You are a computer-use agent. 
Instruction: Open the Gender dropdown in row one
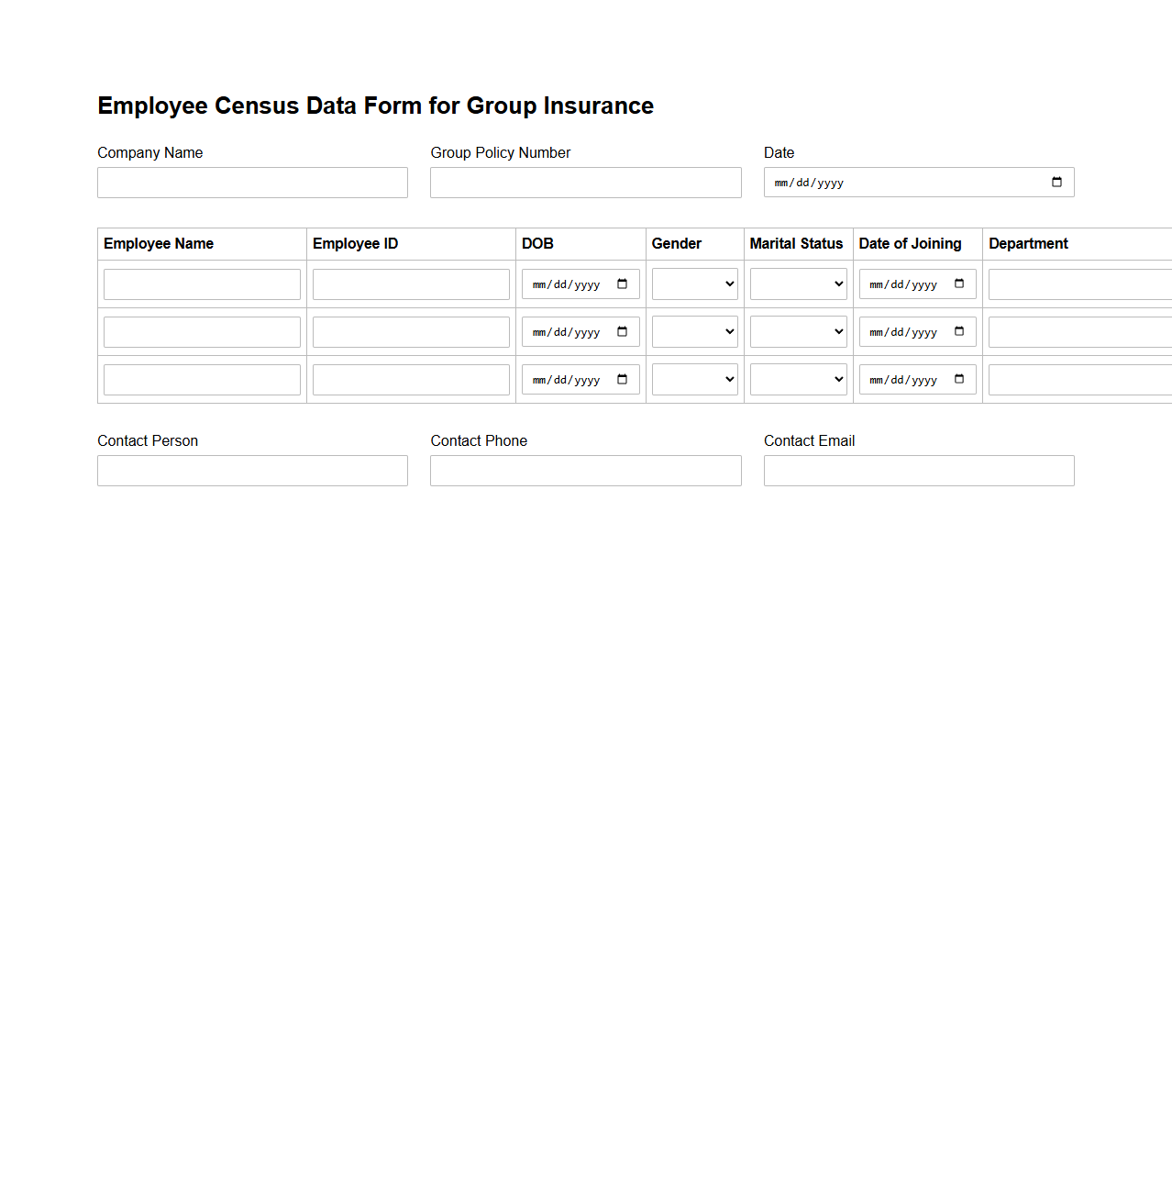click(x=694, y=284)
